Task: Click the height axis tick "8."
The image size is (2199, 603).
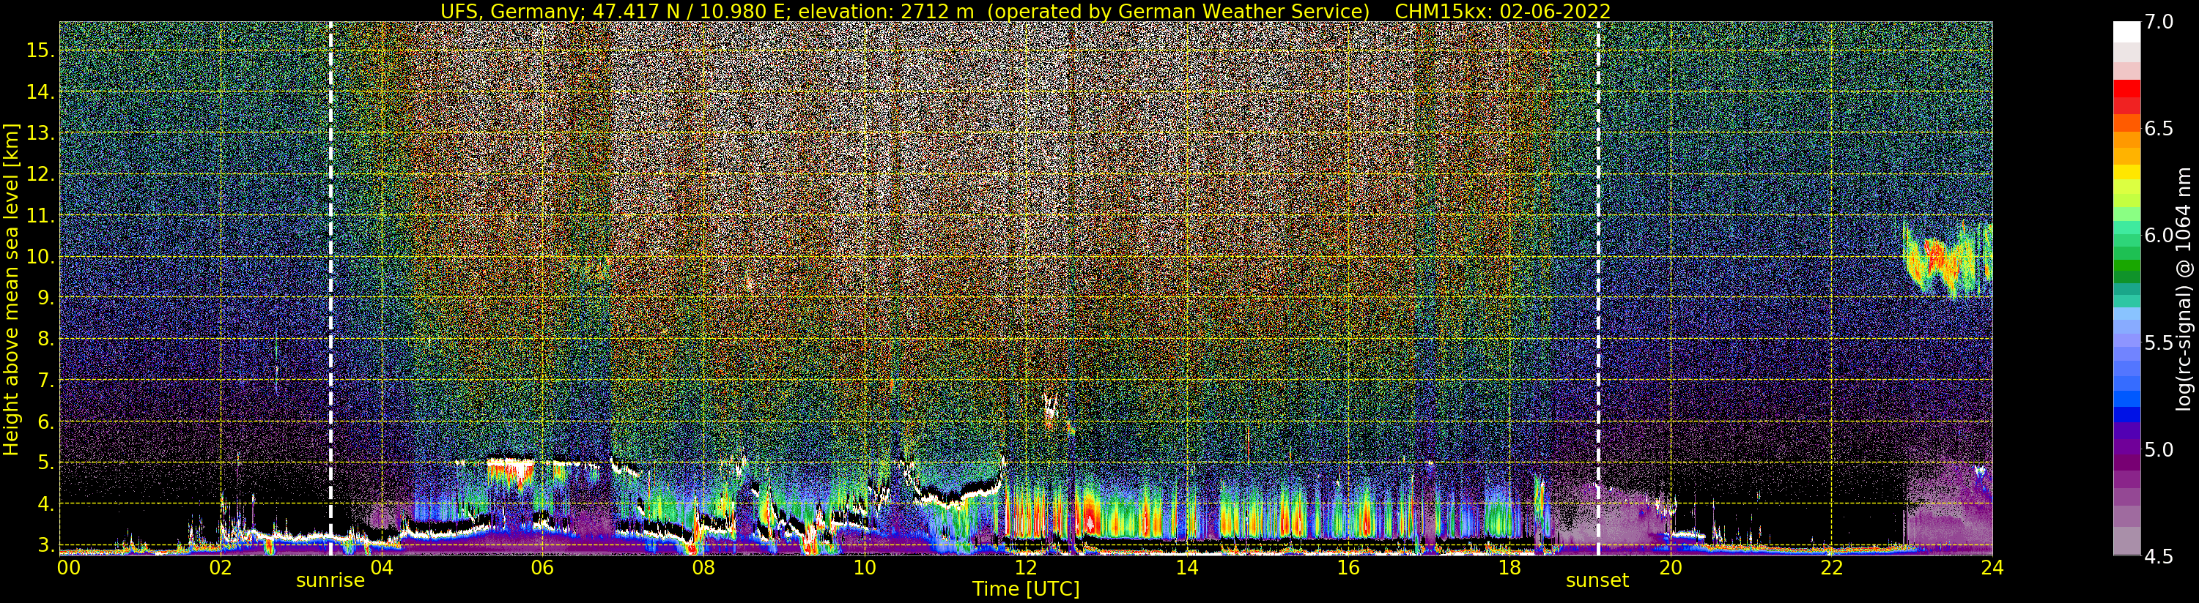Action: [x=45, y=339]
